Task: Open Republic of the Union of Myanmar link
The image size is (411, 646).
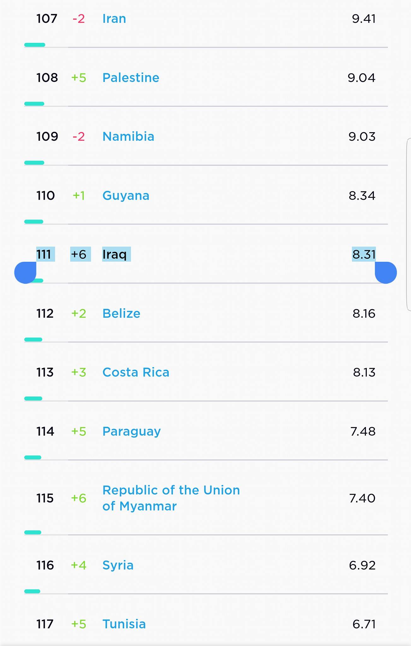Action: point(171,498)
